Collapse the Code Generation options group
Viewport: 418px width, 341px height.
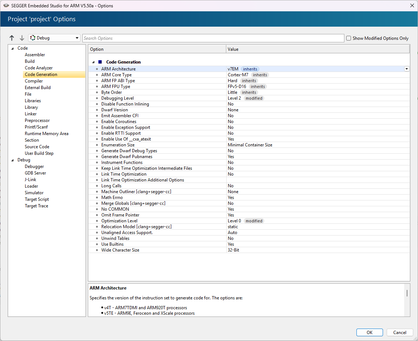(x=93, y=62)
